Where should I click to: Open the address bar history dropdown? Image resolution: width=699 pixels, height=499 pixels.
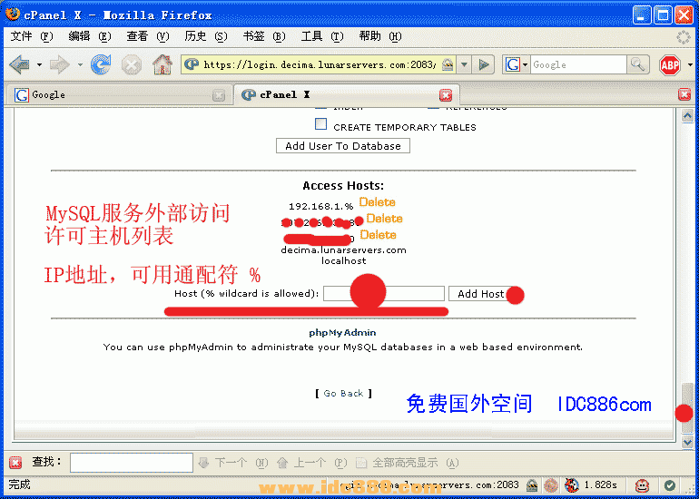click(x=464, y=64)
